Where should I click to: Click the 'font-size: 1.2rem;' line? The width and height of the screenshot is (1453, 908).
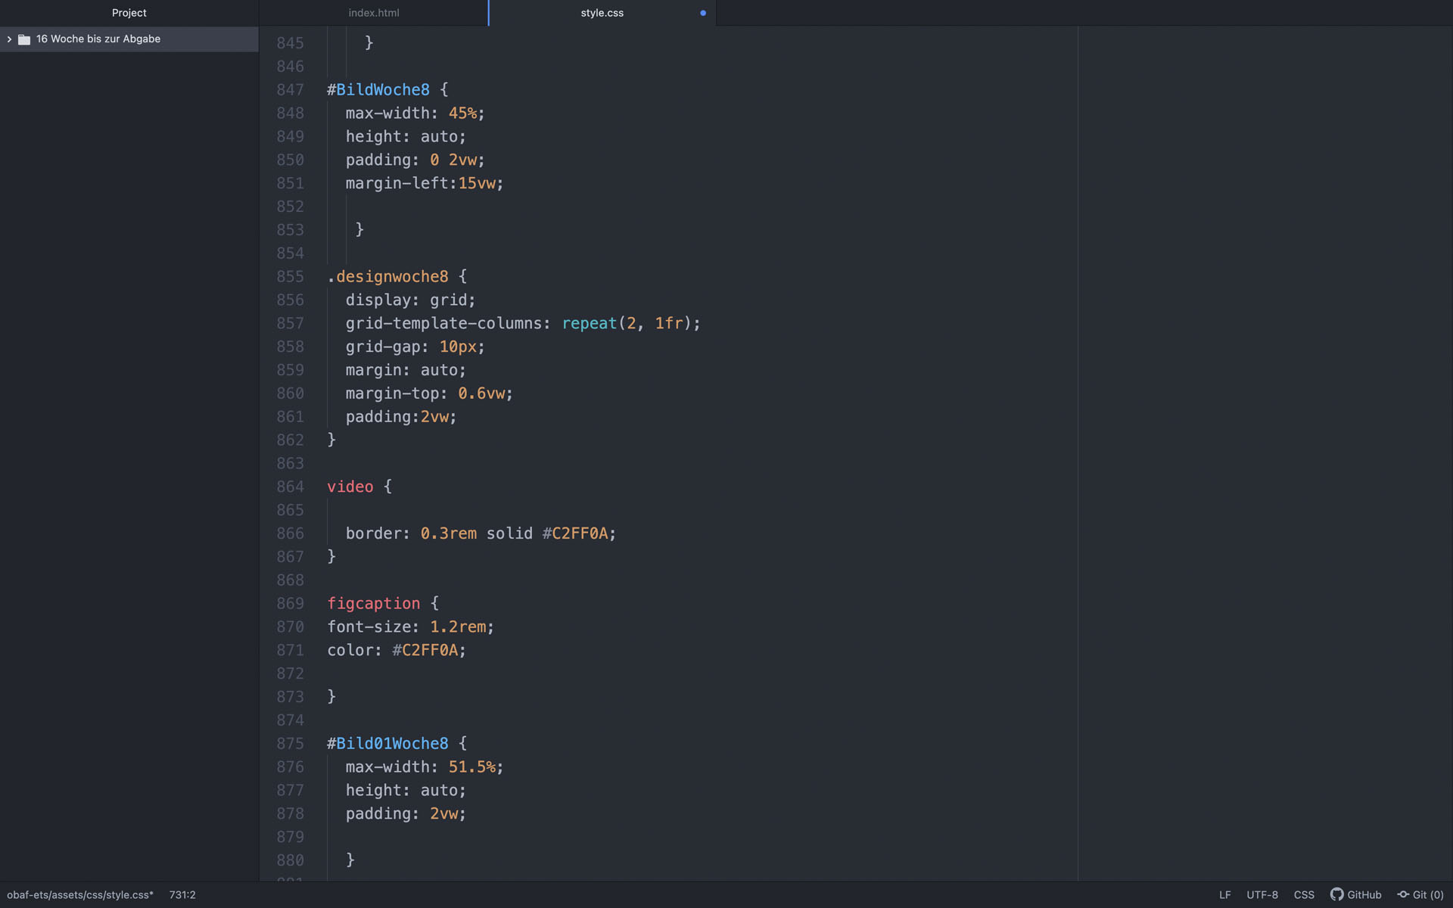coord(411,627)
